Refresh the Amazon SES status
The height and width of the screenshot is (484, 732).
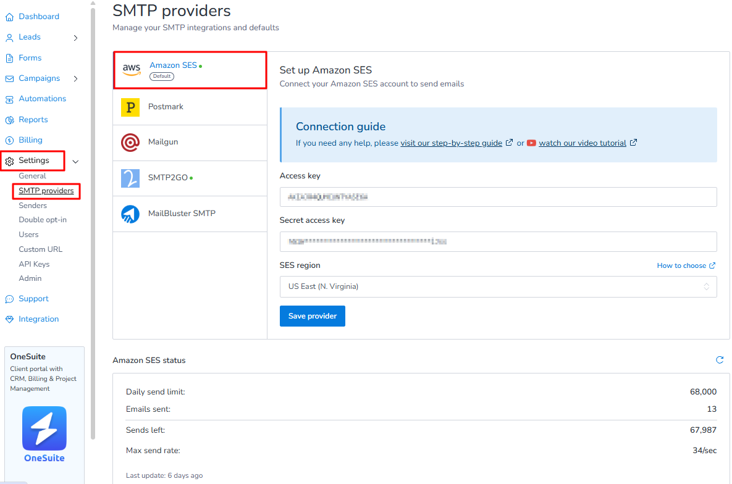[x=720, y=360]
